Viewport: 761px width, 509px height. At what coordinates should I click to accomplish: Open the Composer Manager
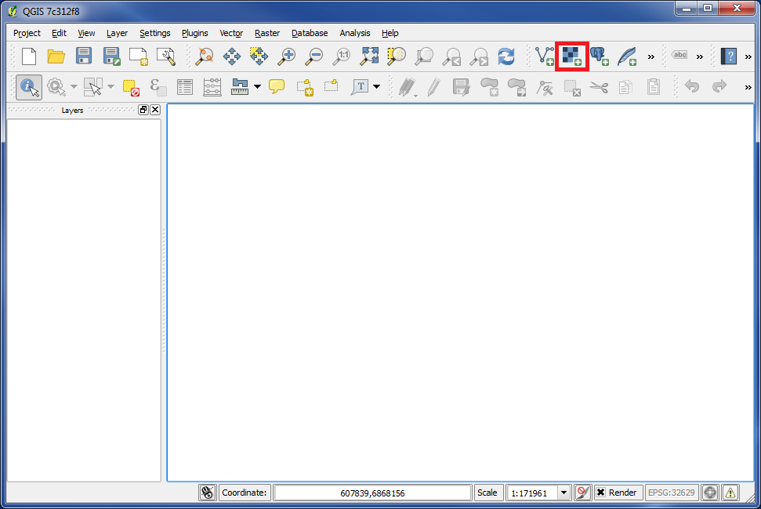pyautogui.click(x=166, y=56)
